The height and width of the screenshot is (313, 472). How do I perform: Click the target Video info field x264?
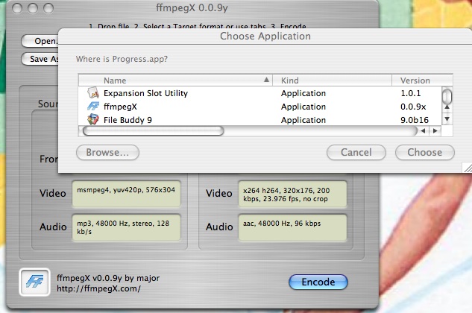(x=292, y=194)
